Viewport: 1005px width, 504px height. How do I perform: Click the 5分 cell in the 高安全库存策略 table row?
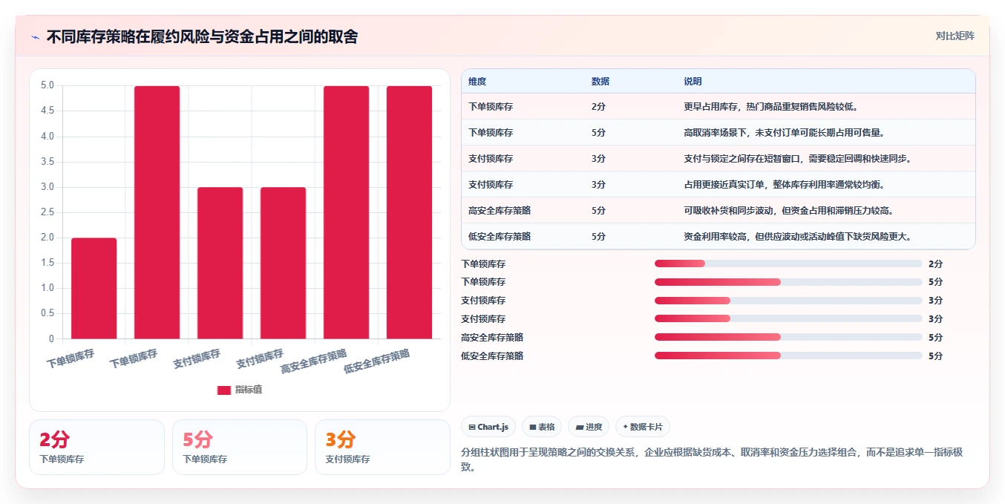(x=599, y=211)
